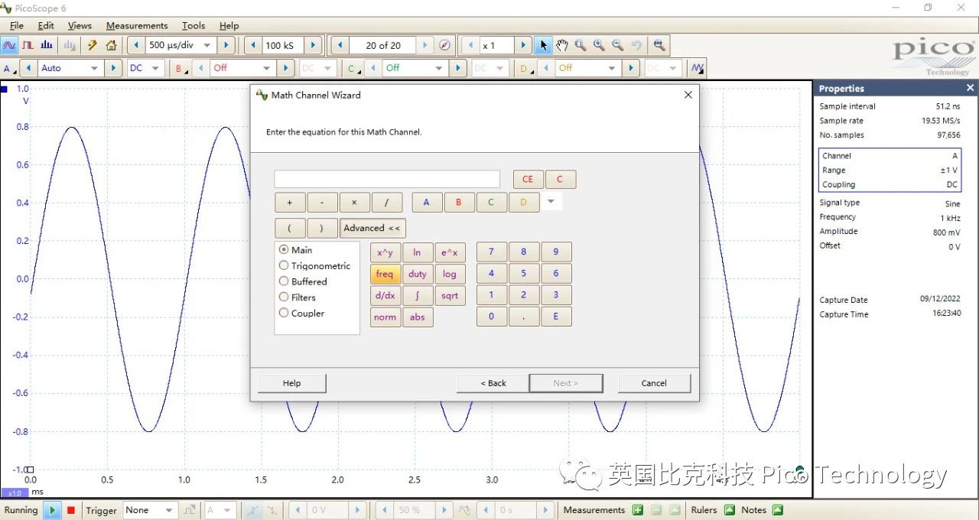Expand the Trigger mode None dropdown
This screenshot has width=979, height=520.
(169, 510)
